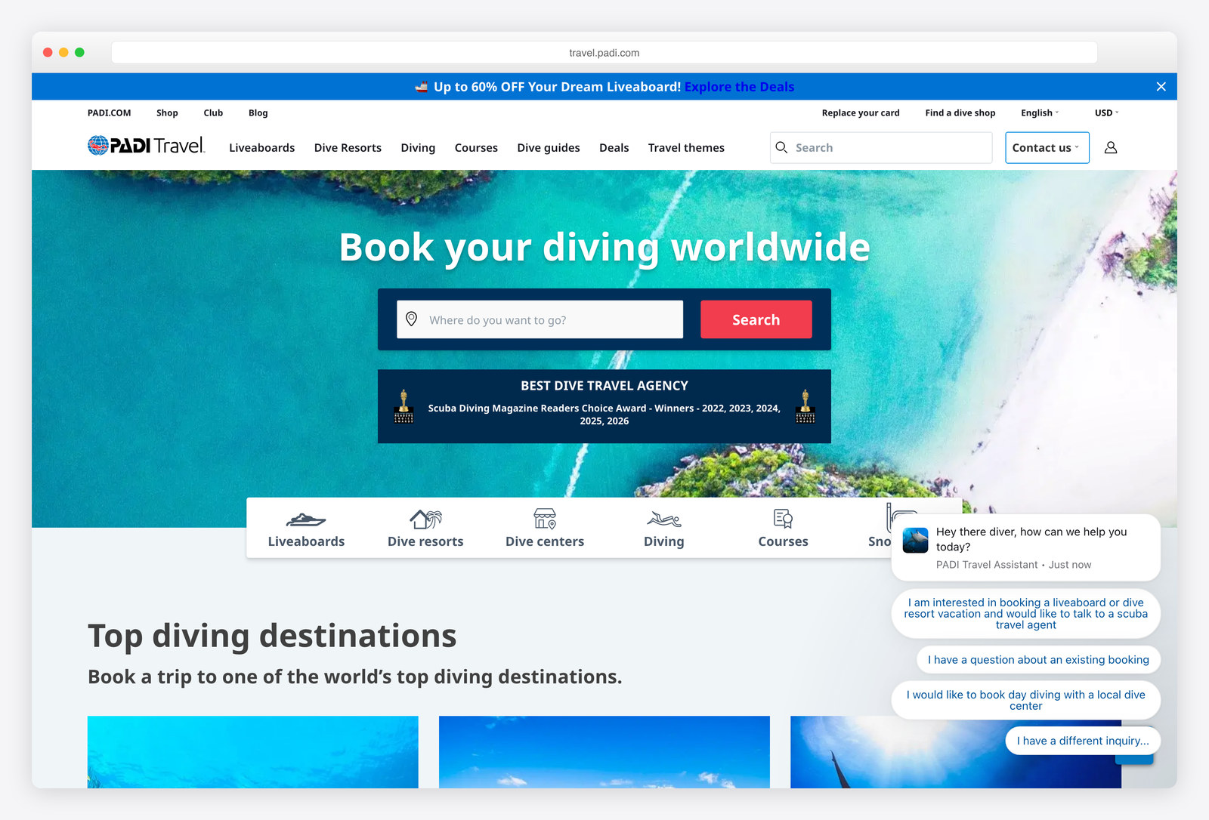Expand the Contact us dropdown

[x=1047, y=148]
